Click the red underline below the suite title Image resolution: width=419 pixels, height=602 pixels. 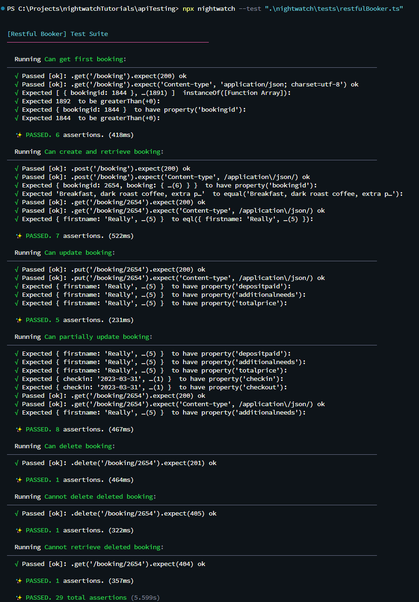(x=107, y=42)
